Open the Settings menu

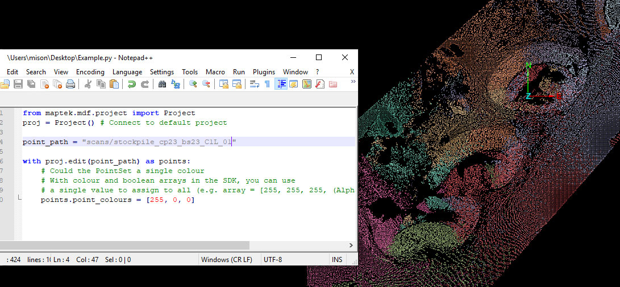(162, 72)
